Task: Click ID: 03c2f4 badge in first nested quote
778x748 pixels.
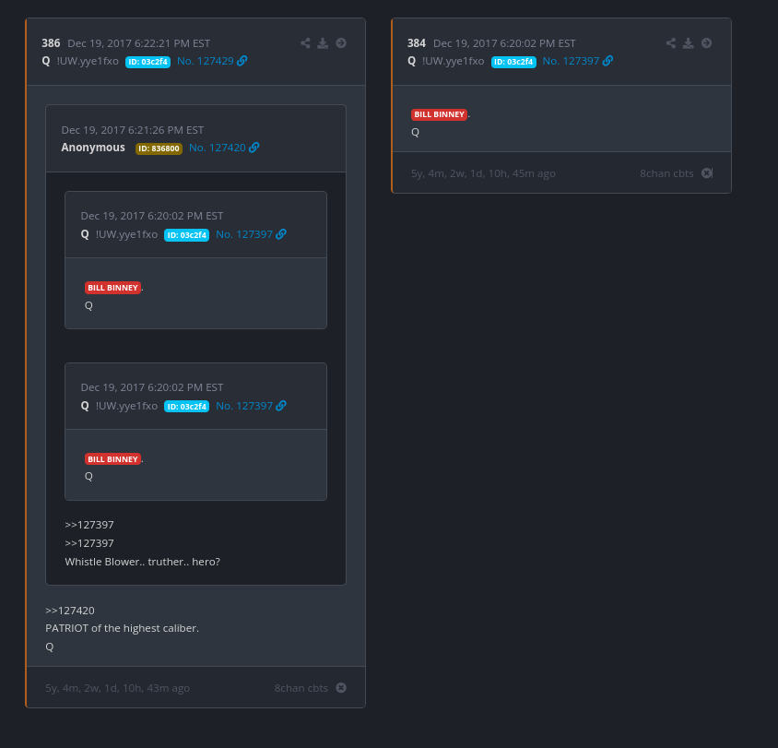Action: click(186, 235)
